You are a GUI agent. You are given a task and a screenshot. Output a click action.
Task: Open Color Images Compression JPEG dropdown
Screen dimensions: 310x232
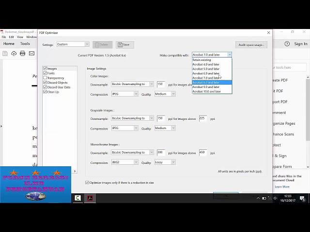pos(124,94)
